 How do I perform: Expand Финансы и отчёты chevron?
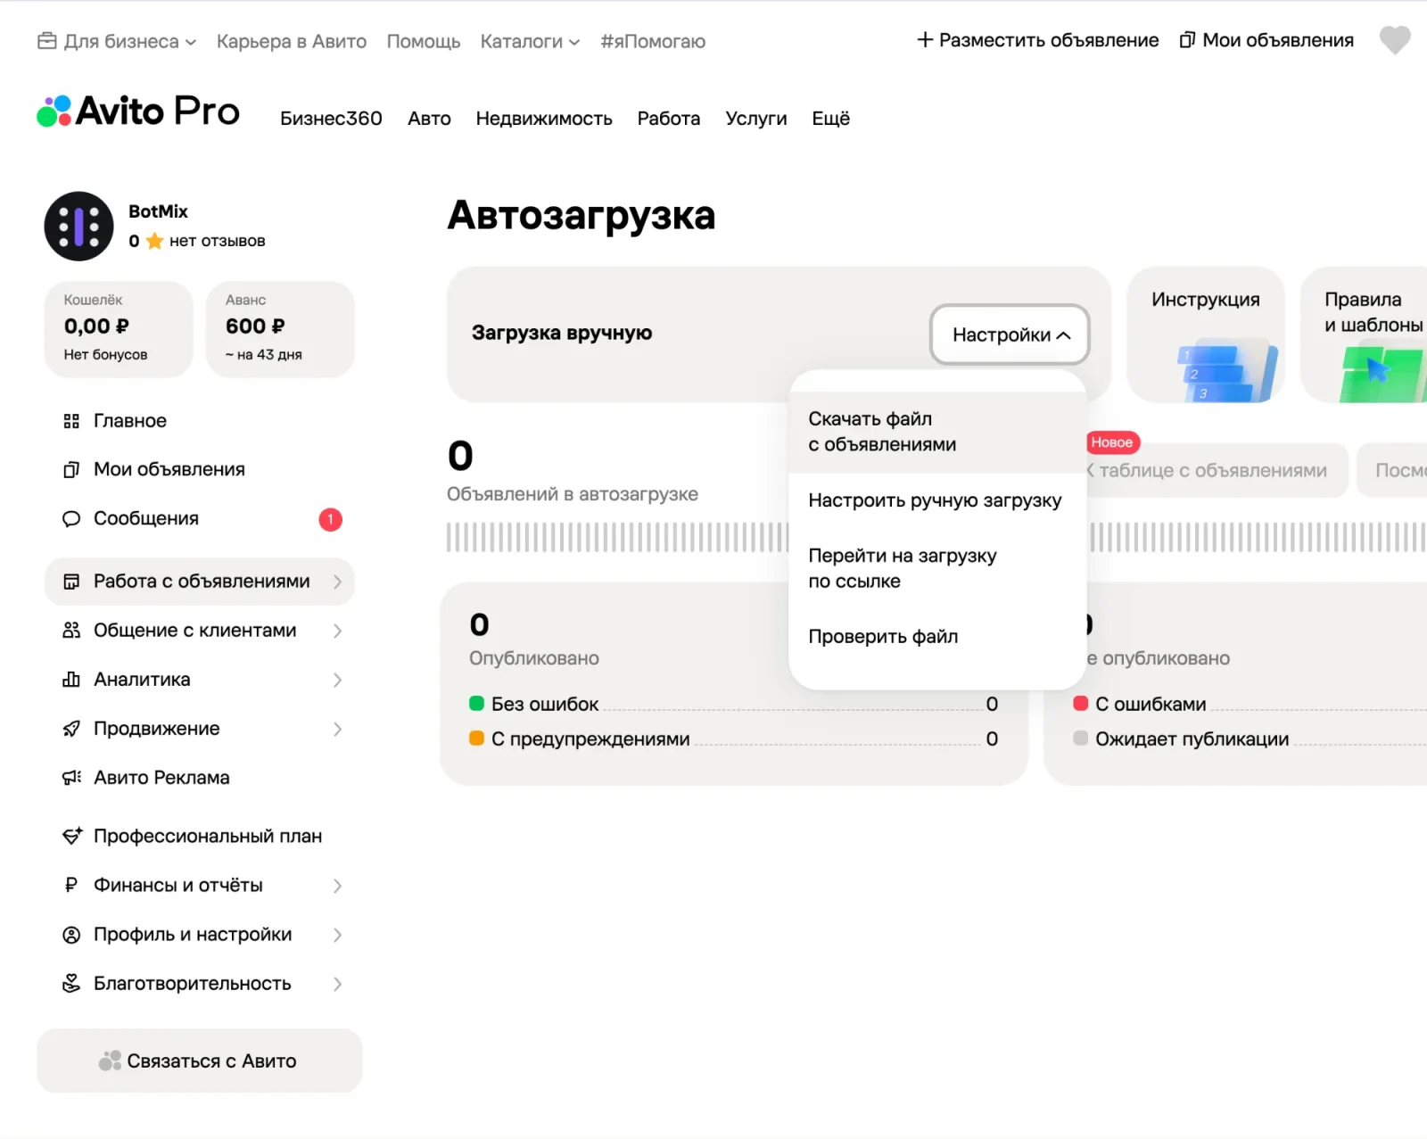tap(337, 886)
